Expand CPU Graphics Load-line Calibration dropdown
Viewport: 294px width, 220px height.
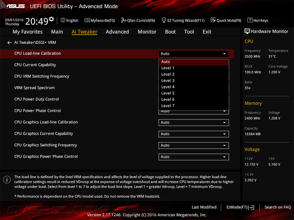click(194, 123)
